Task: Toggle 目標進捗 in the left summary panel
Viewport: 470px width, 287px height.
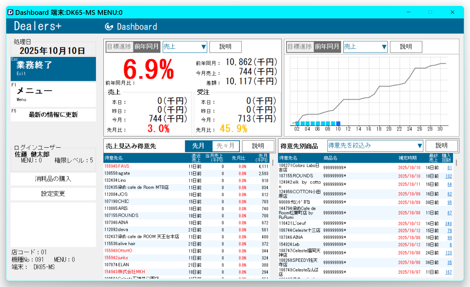Action: click(x=119, y=47)
